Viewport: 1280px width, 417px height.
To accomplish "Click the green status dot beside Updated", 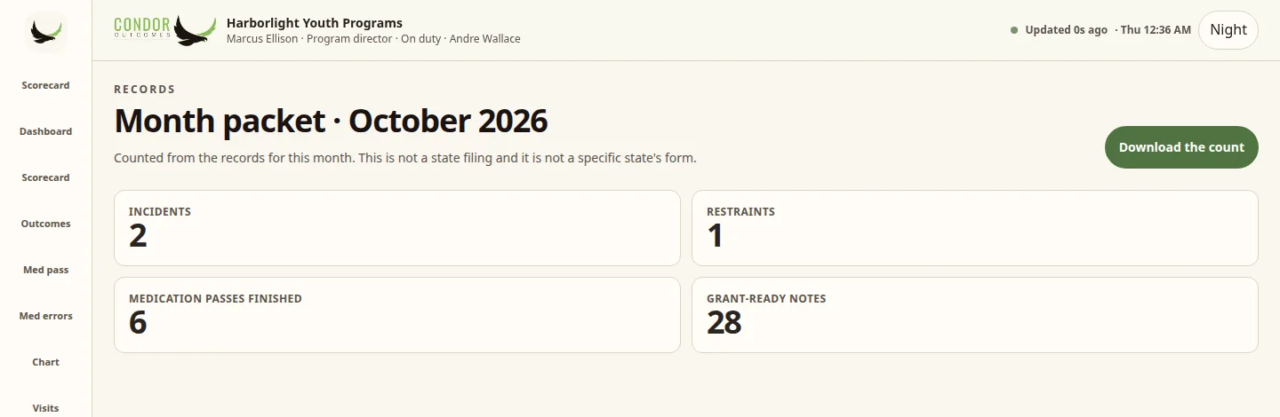I will pyautogui.click(x=1014, y=30).
